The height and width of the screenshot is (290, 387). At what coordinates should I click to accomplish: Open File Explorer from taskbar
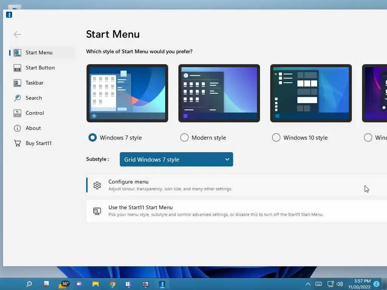96,284
